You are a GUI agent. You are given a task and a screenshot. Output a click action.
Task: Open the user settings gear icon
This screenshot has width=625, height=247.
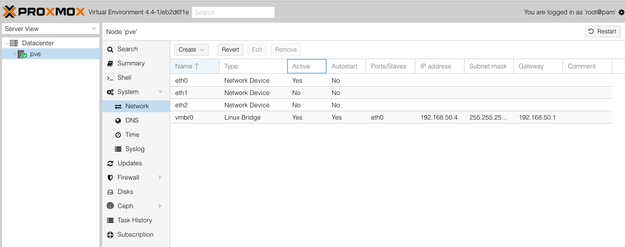(x=621, y=12)
